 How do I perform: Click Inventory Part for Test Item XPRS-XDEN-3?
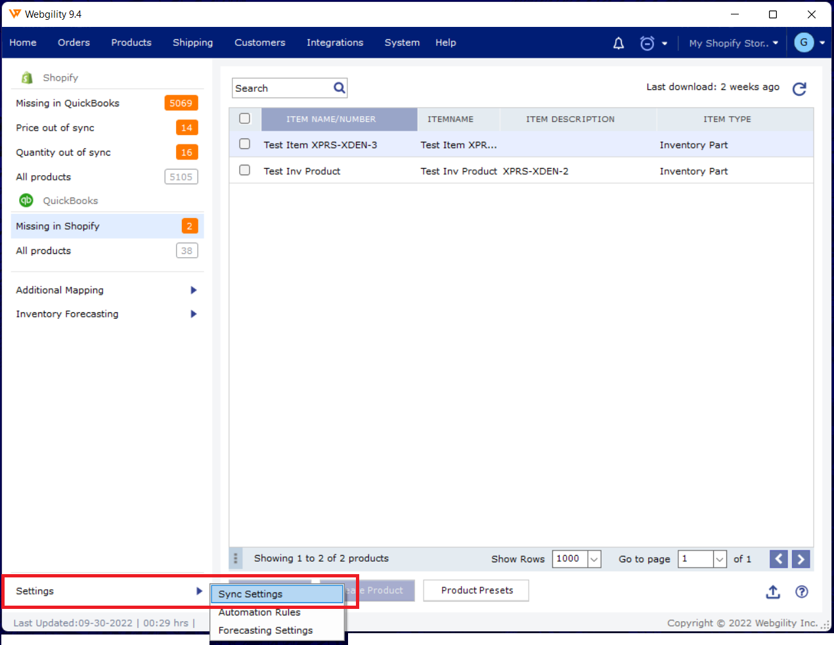pos(693,145)
